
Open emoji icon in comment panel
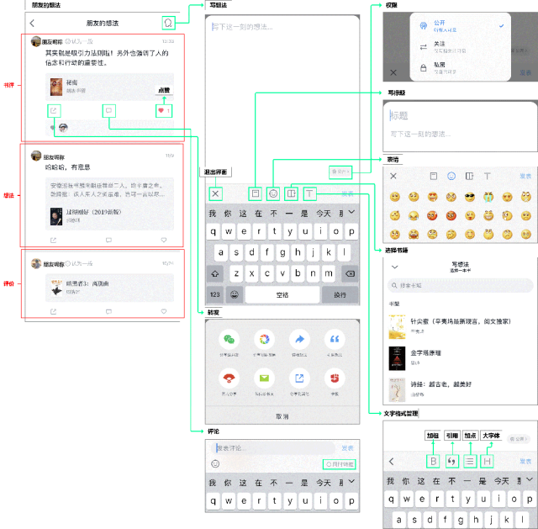click(215, 463)
